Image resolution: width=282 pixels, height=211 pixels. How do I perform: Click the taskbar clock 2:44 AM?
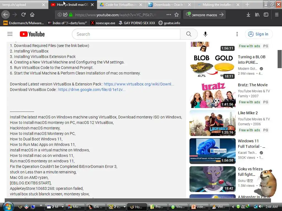click(271, 207)
